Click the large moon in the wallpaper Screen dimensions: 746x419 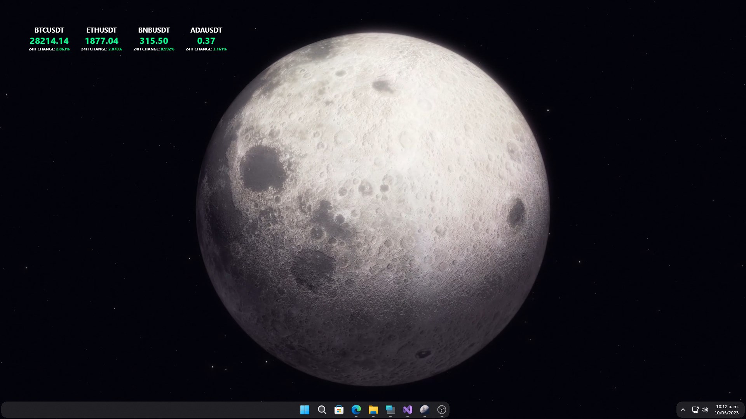[x=373, y=209]
